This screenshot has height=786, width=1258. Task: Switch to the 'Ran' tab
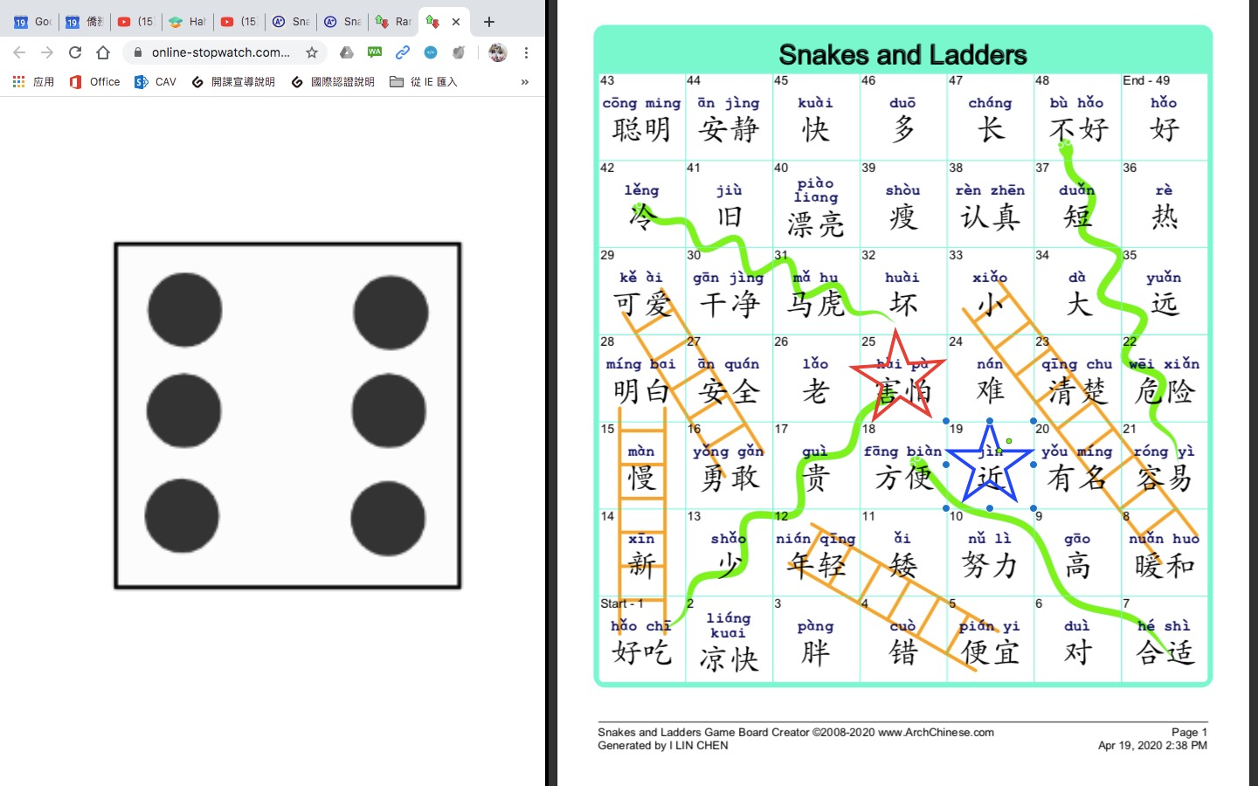pos(394,22)
